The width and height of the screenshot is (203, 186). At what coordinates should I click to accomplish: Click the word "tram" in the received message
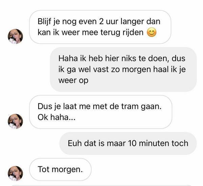(x=130, y=106)
